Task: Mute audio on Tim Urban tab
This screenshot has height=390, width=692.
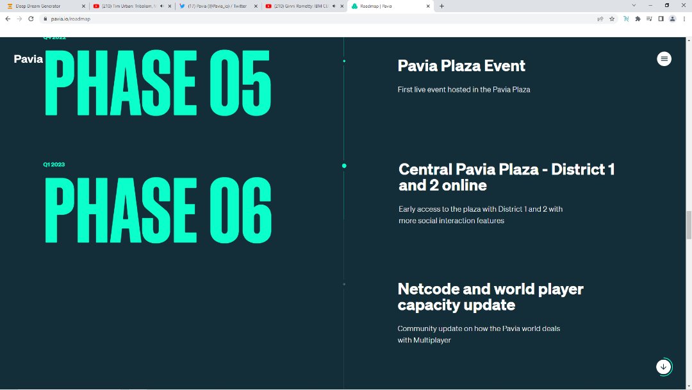Action: coord(161,6)
